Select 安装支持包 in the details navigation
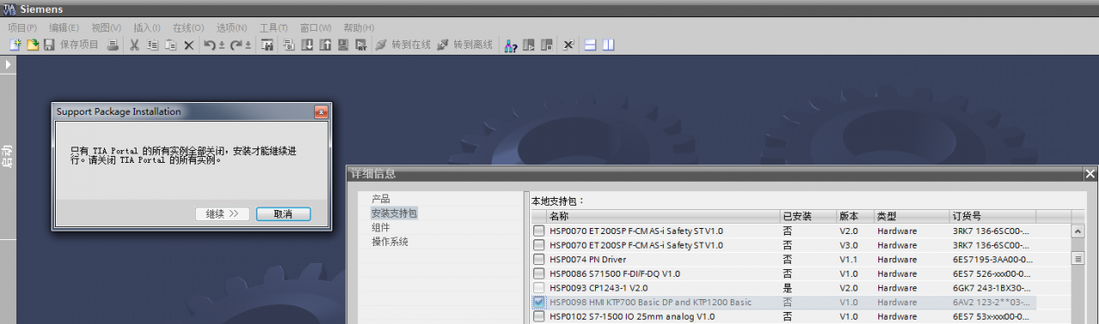Image resolution: width=1099 pixels, height=324 pixels. [395, 213]
